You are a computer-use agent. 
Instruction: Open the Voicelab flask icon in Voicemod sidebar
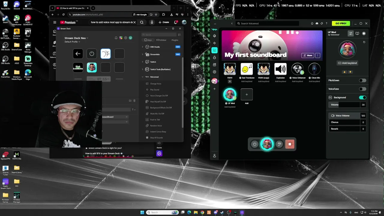click(214, 58)
